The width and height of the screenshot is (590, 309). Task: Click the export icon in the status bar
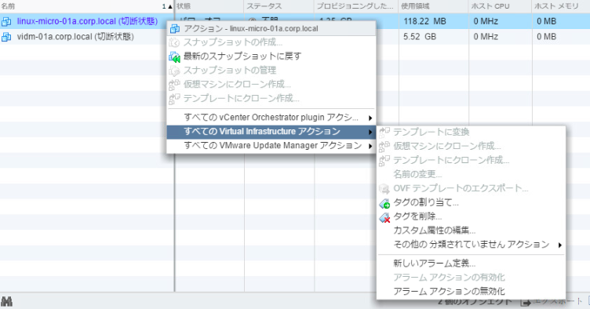[x=526, y=301]
